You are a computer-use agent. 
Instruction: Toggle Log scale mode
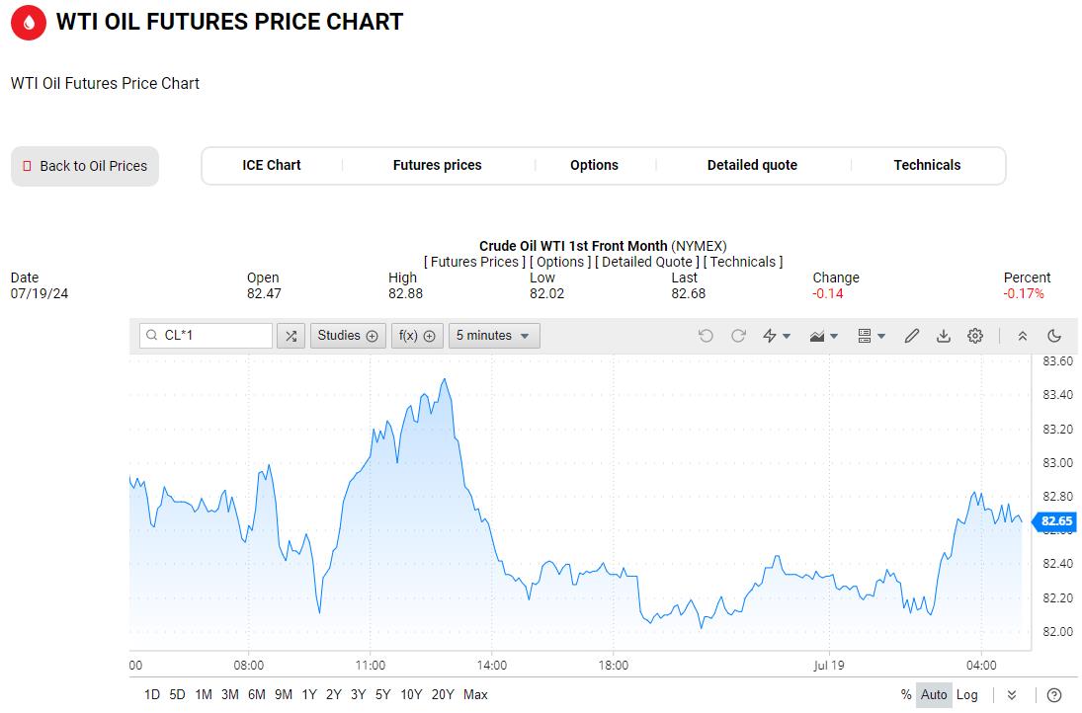(x=966, y=695)
